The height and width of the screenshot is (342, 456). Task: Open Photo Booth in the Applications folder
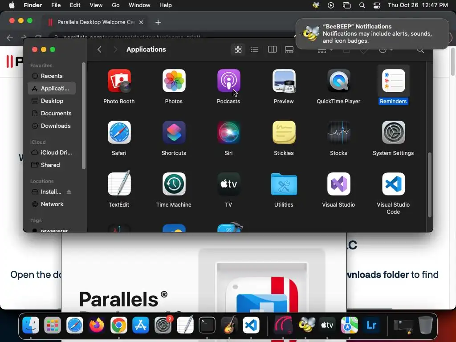(x=119, y=81)
